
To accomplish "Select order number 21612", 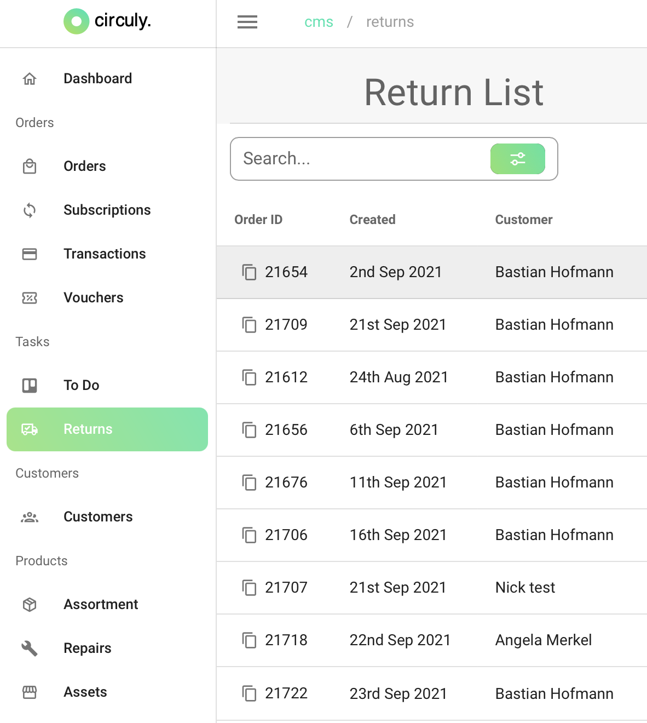I will coord(286,377).
